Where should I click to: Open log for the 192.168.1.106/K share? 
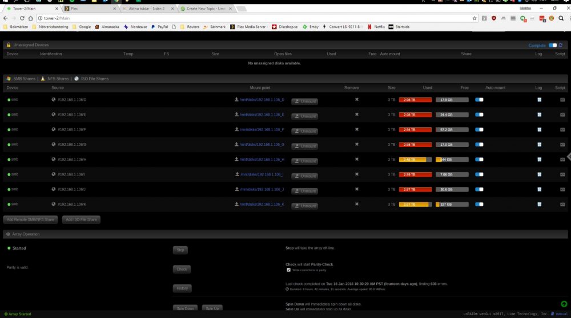pos(540,204)
